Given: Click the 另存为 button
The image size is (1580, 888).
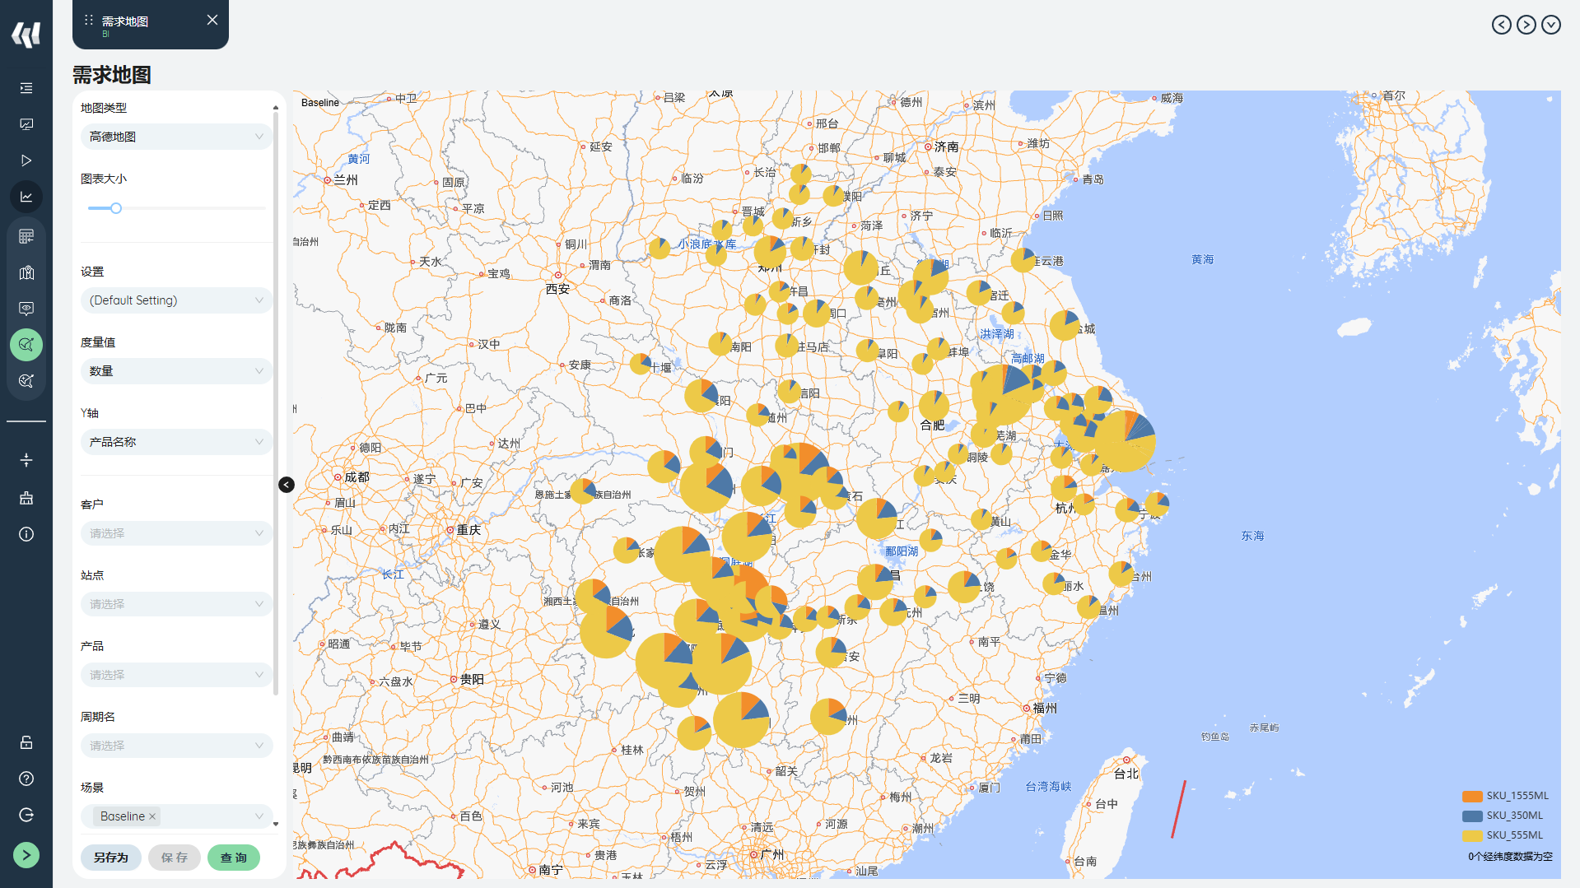Looking at the screenshot, I should (111, 858).
